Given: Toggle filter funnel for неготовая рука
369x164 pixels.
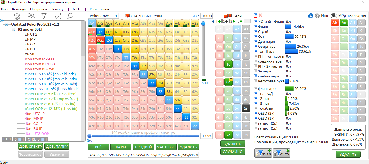Looking at the screenshot, I should coord(256,81).
